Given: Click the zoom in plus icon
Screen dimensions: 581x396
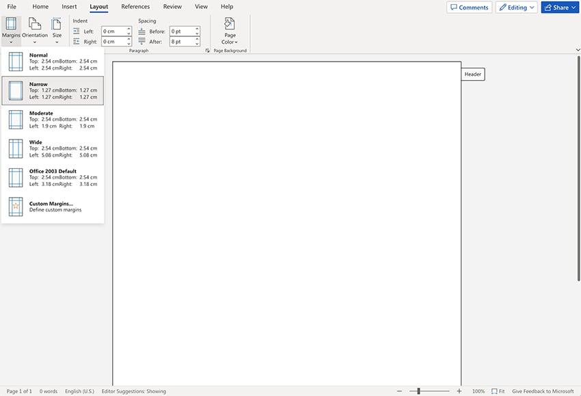Looking at the screenshot, I should 459,391.
